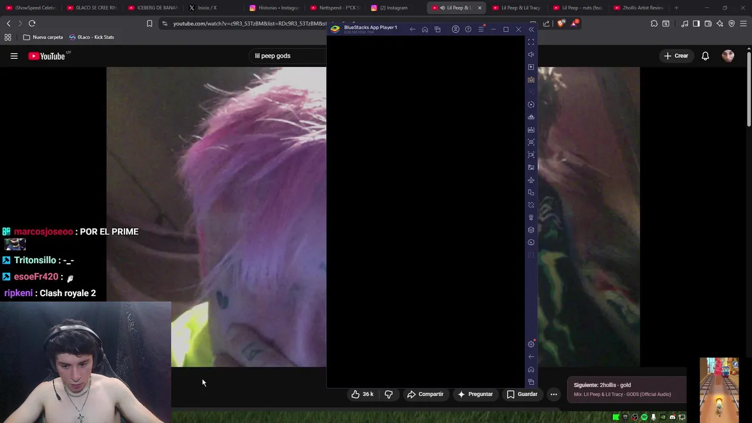This screenshot has width=752, height=423.
Task: Start BlueStacks screen recording
Action: click(x=531, y=155)
